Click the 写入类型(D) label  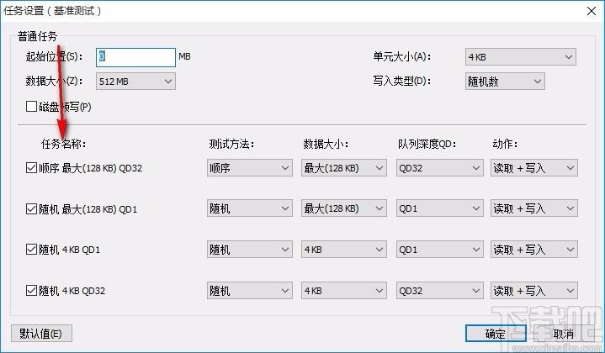coord(401,81)
